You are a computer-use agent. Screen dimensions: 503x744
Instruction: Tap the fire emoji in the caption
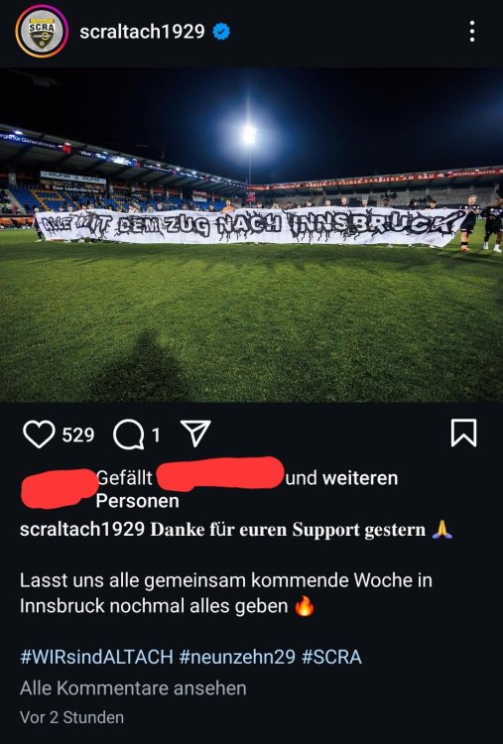click(x=305, y=606)
